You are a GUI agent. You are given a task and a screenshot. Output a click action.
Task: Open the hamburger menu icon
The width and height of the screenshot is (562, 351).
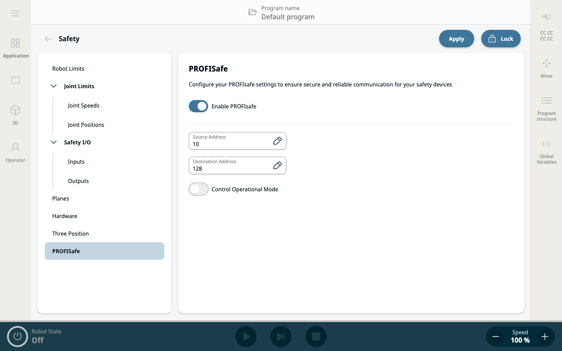(15, 13)
